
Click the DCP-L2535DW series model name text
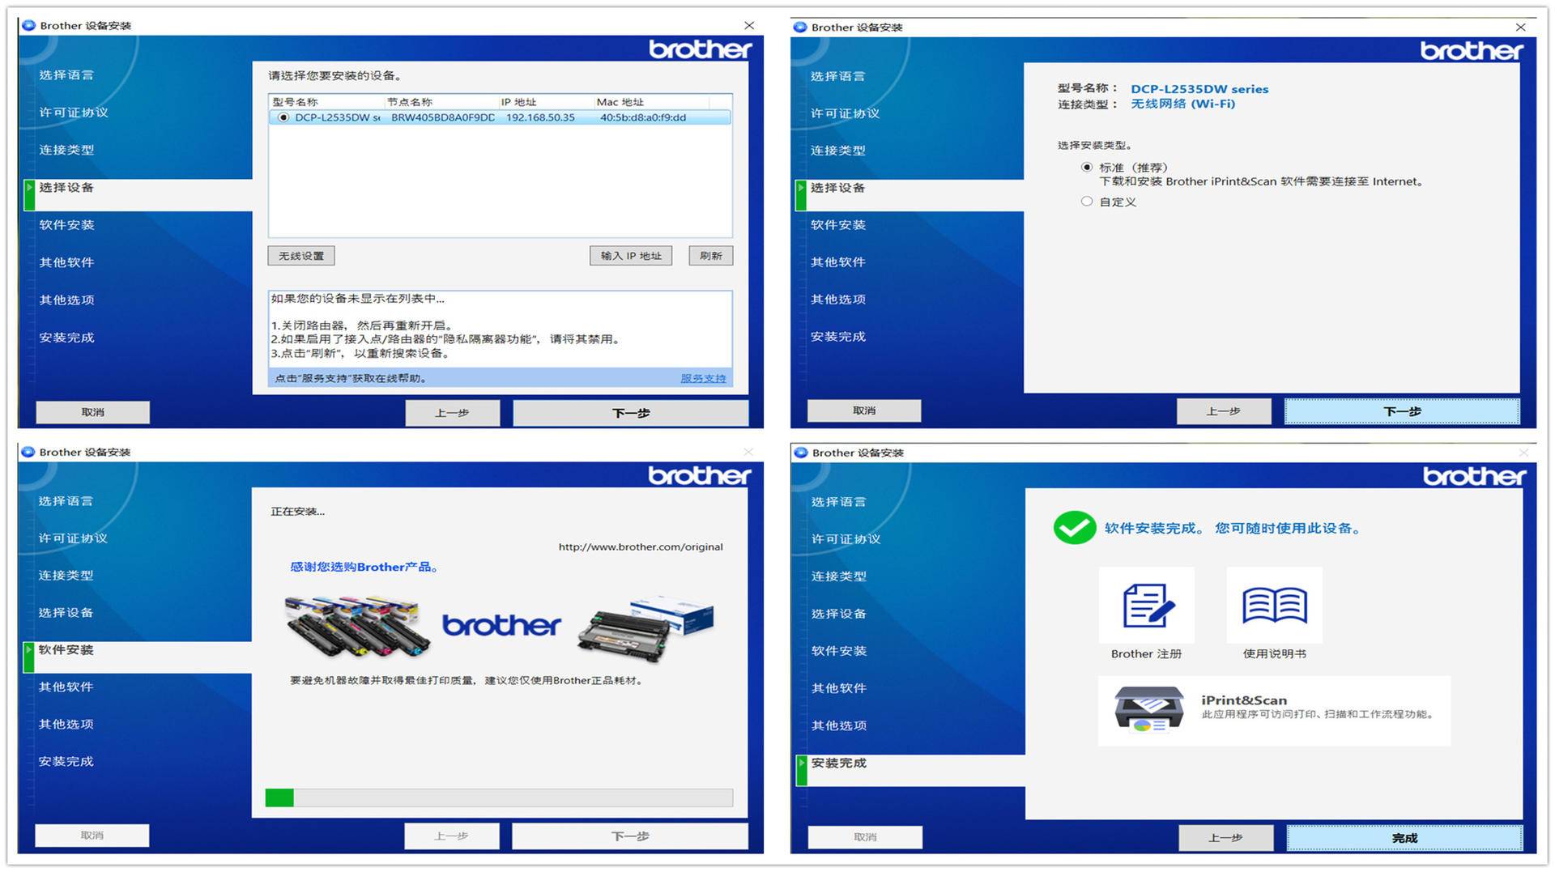click(1199, 89)
